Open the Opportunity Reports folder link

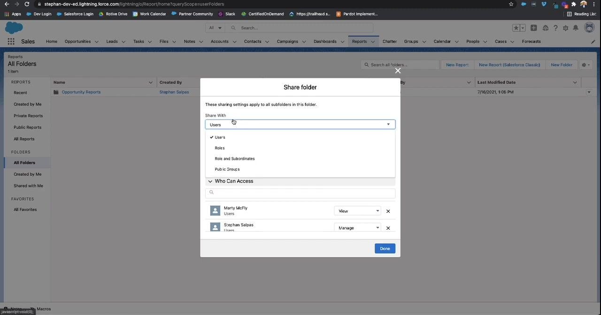point(81,92)
